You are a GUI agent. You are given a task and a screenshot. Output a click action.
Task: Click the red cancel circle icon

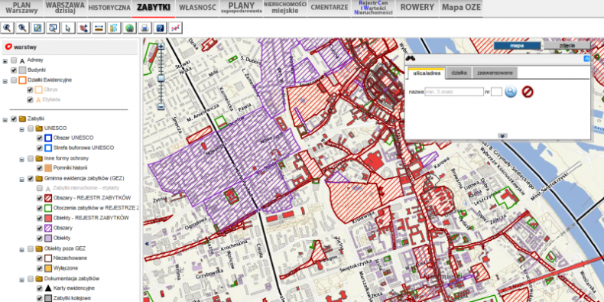[528, 92]
